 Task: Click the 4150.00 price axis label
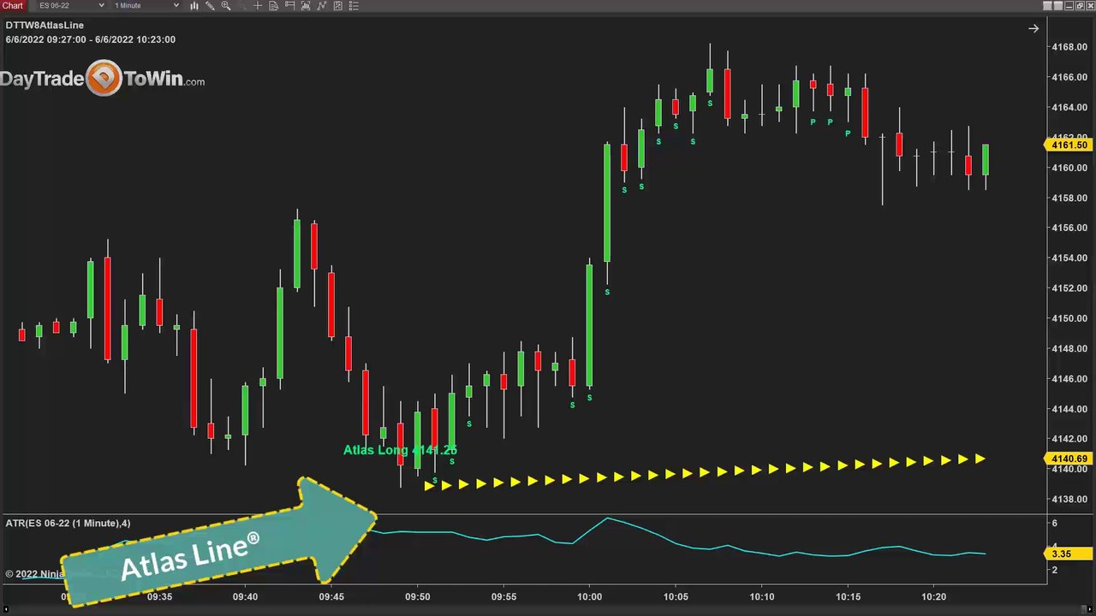coord(1069,318)
